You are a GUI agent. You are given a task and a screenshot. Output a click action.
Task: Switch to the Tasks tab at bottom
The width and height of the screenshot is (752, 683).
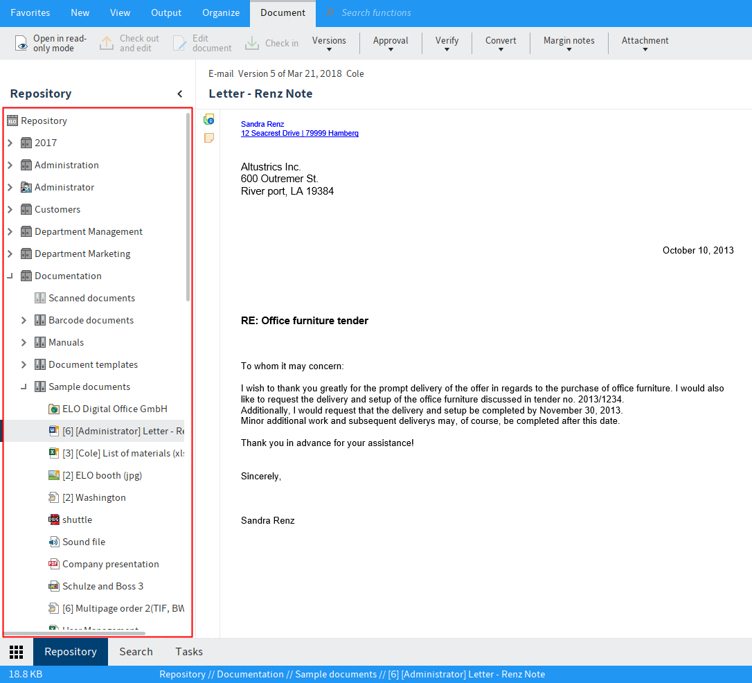click(x=188, y=652)
